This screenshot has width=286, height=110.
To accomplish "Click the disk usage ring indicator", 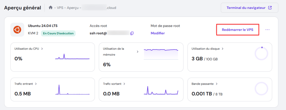I will 261,53.
